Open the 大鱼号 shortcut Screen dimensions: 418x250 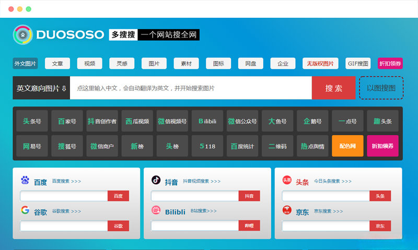(x=277, y=121)
